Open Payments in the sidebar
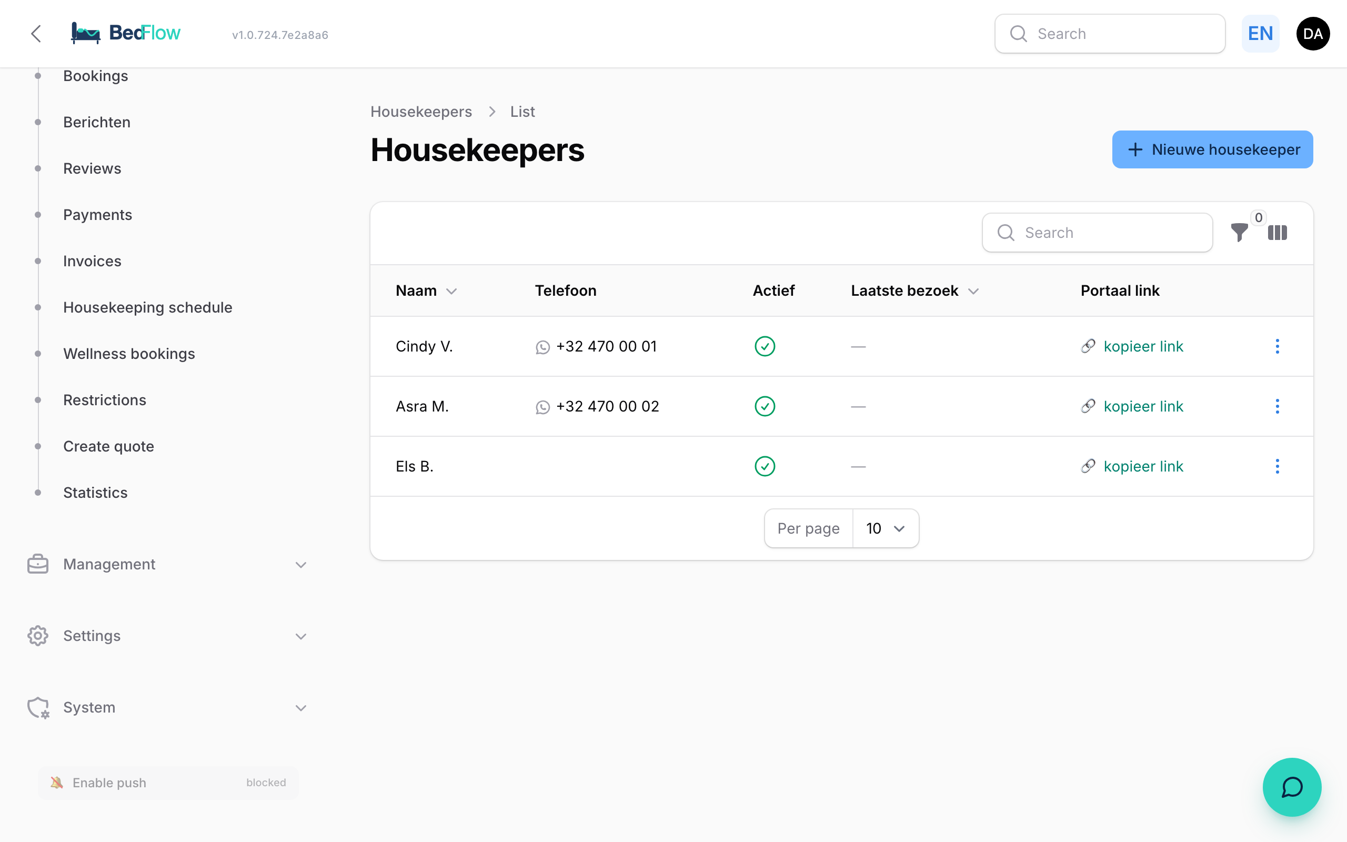 coord(97,214)
